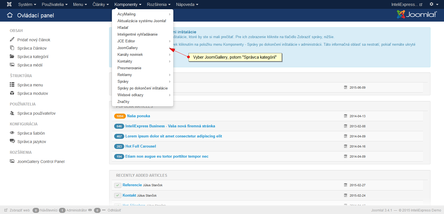
Task: Choose Aktualizácia systému Joomla! menu item
Action: pyautogui.click(x=142, y=21)
